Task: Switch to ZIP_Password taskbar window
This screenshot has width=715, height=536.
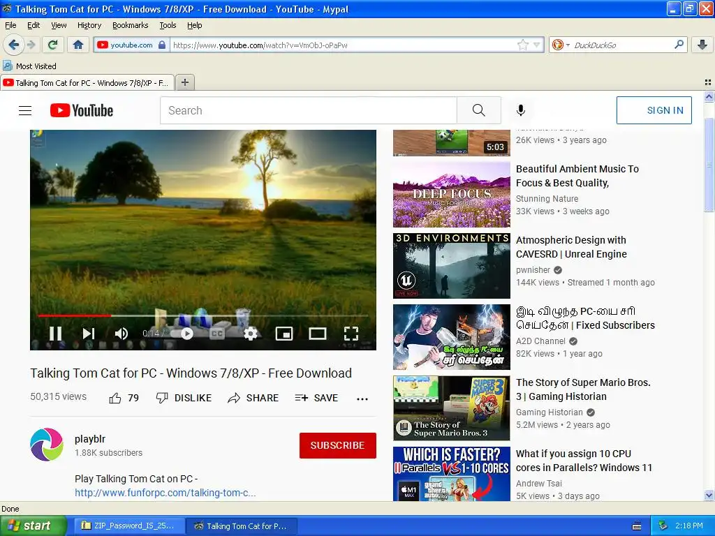Action: [x=129, y=526]
